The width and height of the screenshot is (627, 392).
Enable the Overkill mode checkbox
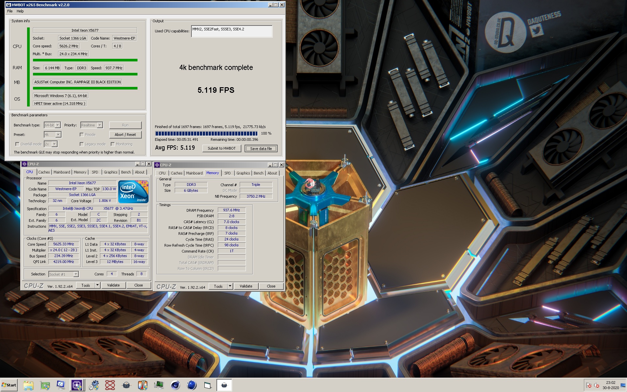(x=17, y=144)
